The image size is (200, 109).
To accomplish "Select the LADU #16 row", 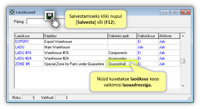I will 97,53.
